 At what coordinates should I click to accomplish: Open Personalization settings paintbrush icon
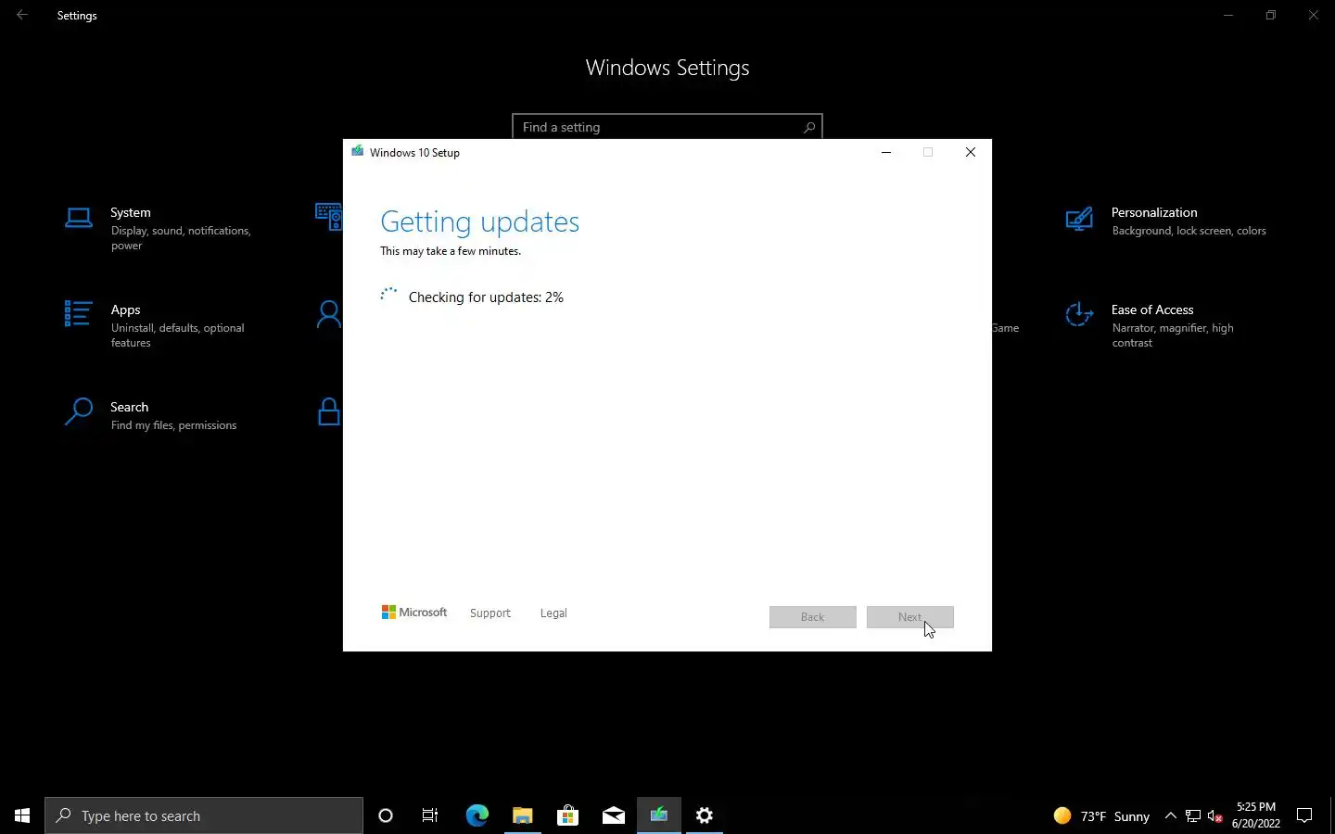tap(1079, 219)
